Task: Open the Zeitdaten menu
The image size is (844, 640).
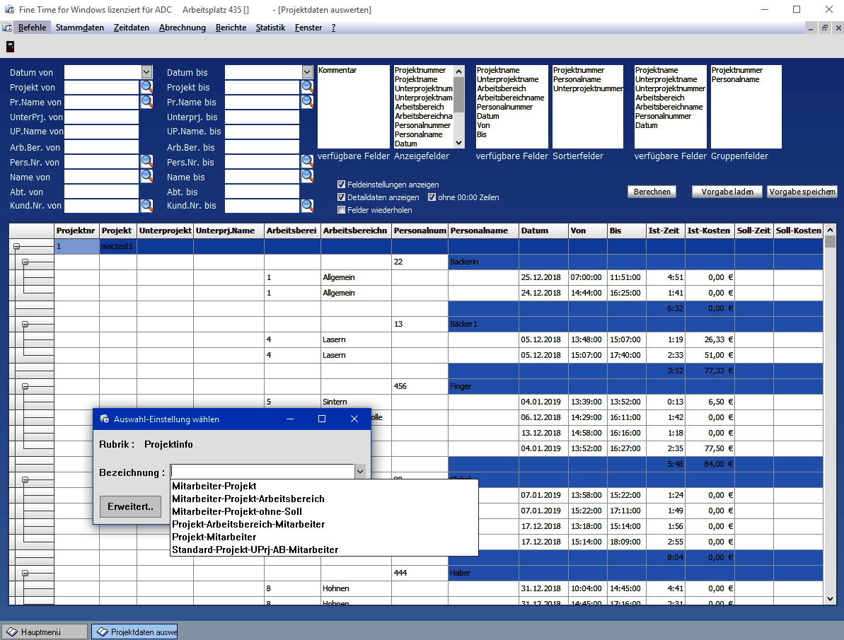Action: 132,28
